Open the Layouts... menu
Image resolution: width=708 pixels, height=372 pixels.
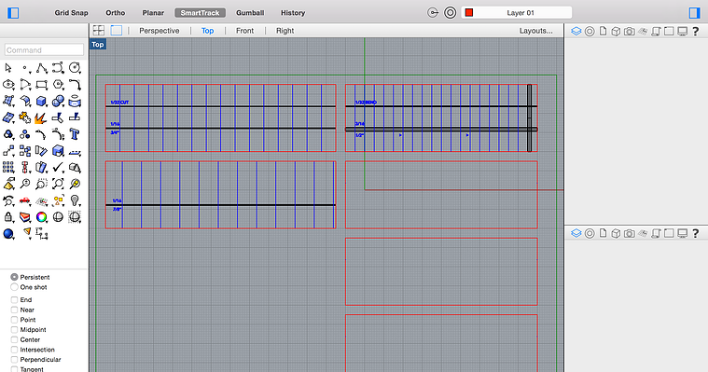tap(536, 31)
